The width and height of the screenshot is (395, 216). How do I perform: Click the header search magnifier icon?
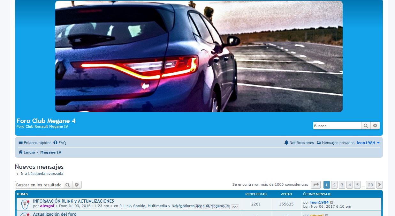366,126
